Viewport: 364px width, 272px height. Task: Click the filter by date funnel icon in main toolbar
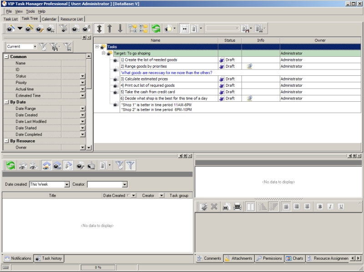tap(63, 29)
